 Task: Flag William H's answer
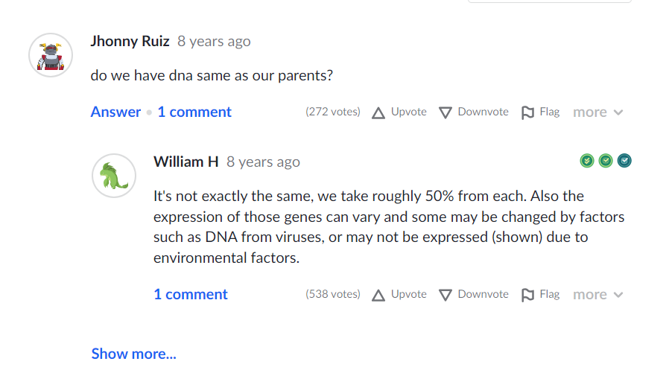540,295
